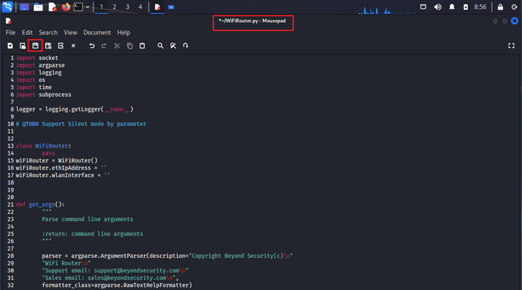The image size is (522, 290).
Task: Save the file with the floppy icon
Action: pyautogui.click(x=36, y=46)
